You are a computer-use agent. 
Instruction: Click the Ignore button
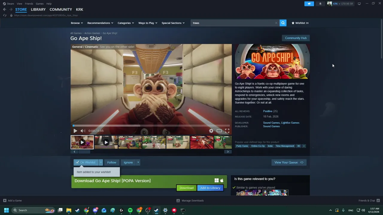point(128,162)
